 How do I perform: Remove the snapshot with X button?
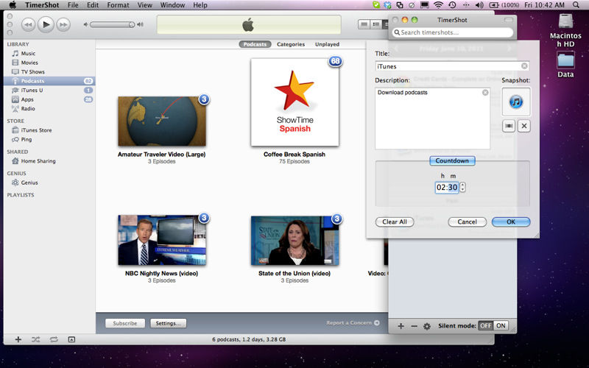click(x=524, y=126)
